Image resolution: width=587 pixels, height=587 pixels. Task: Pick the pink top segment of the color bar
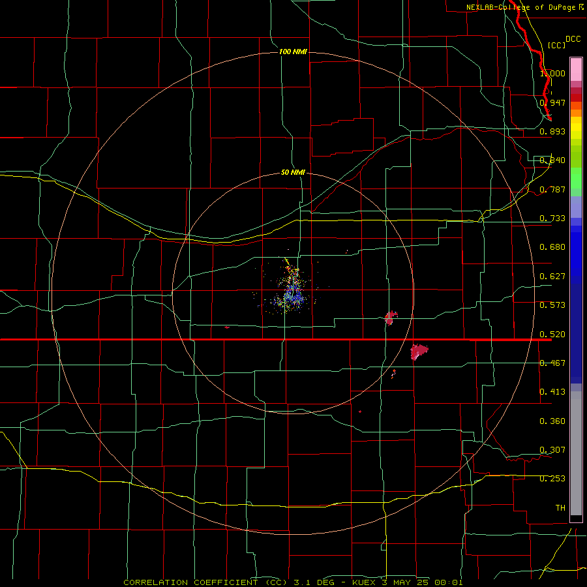[x=576, y=69]
